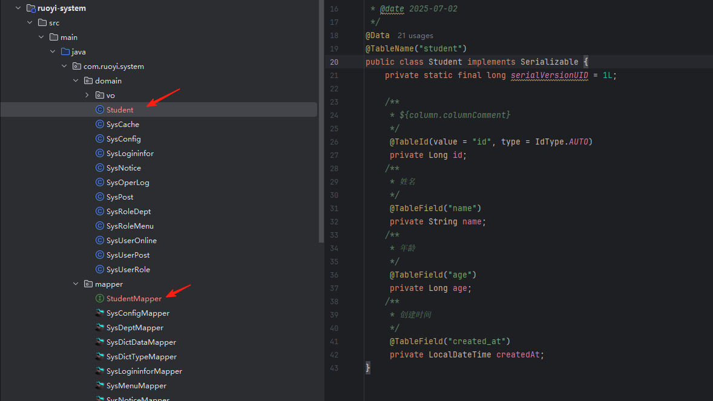Image resolution: width=713 pixels, height=401 pixels.
Task: Open SysNotice in the project tree
Action: [123, 168]
